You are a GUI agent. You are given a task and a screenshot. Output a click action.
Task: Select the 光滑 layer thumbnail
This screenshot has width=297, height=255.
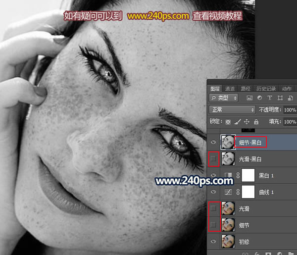point(228,208)
